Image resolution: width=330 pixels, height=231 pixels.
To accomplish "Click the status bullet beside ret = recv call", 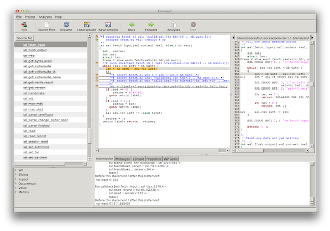I will pyautogui.click(x=97, y=86).
